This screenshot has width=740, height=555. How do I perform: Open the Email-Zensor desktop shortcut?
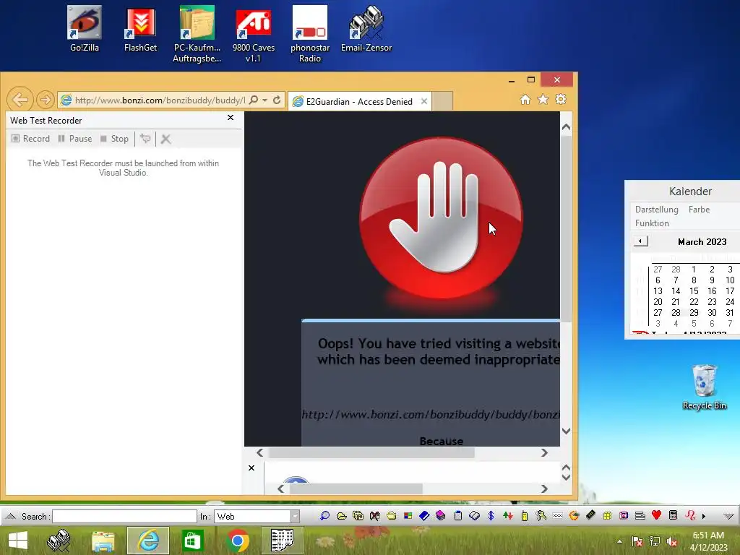click(x=366, y=28)
